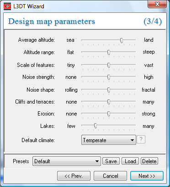
Task: Click the 'high' end label
Action: point(149,77)
